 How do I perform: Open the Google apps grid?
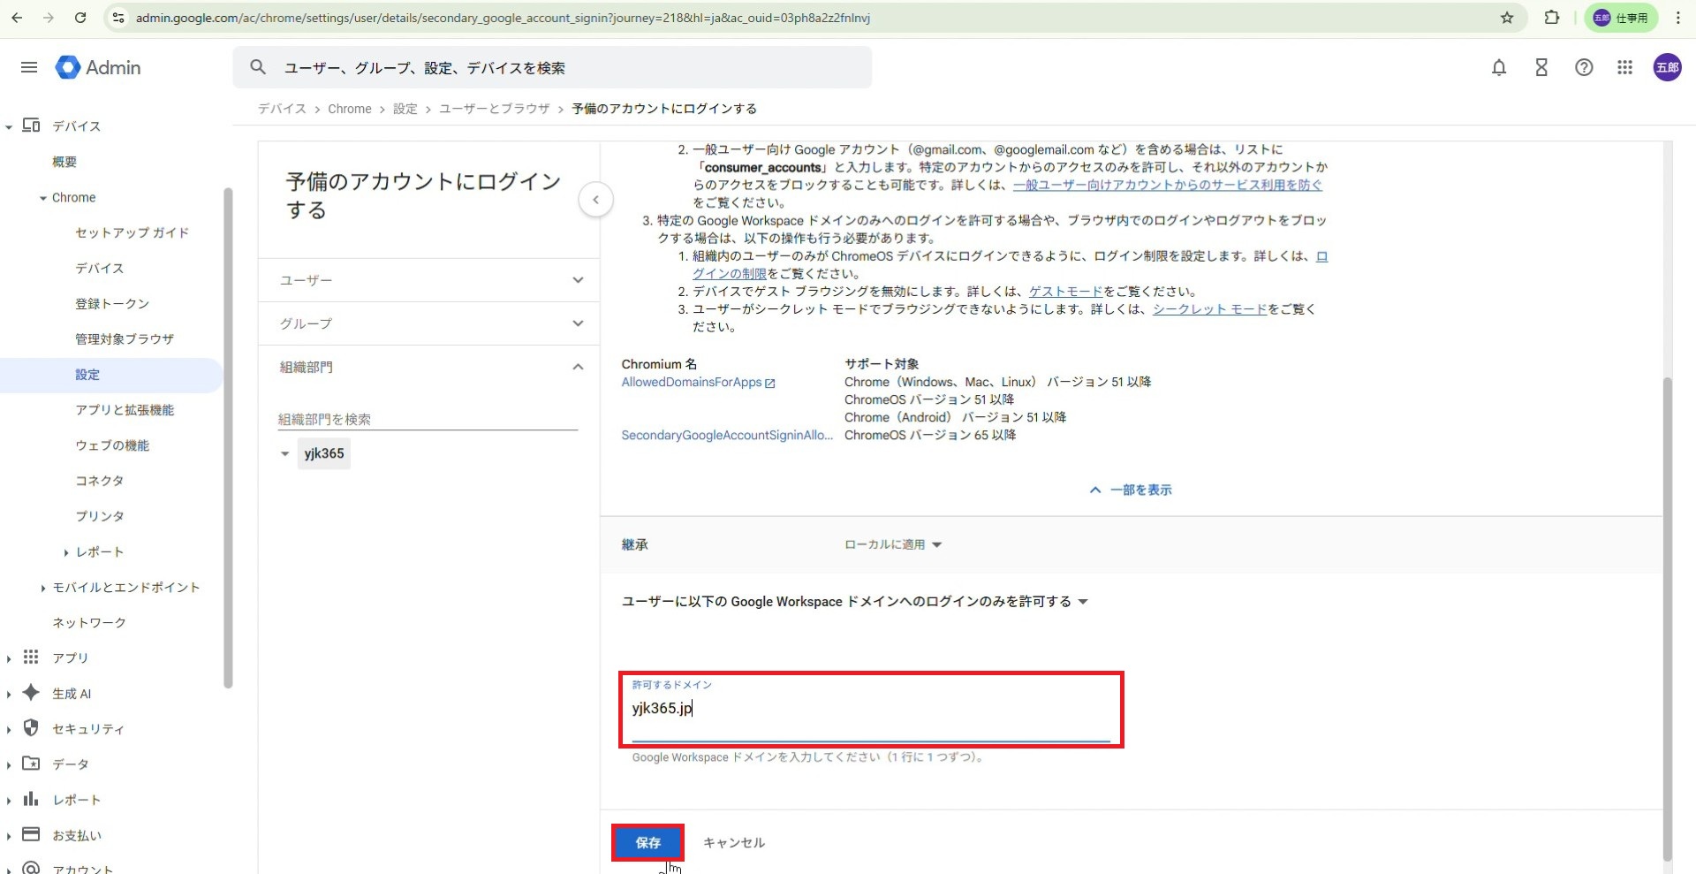tap(1624, 67)
